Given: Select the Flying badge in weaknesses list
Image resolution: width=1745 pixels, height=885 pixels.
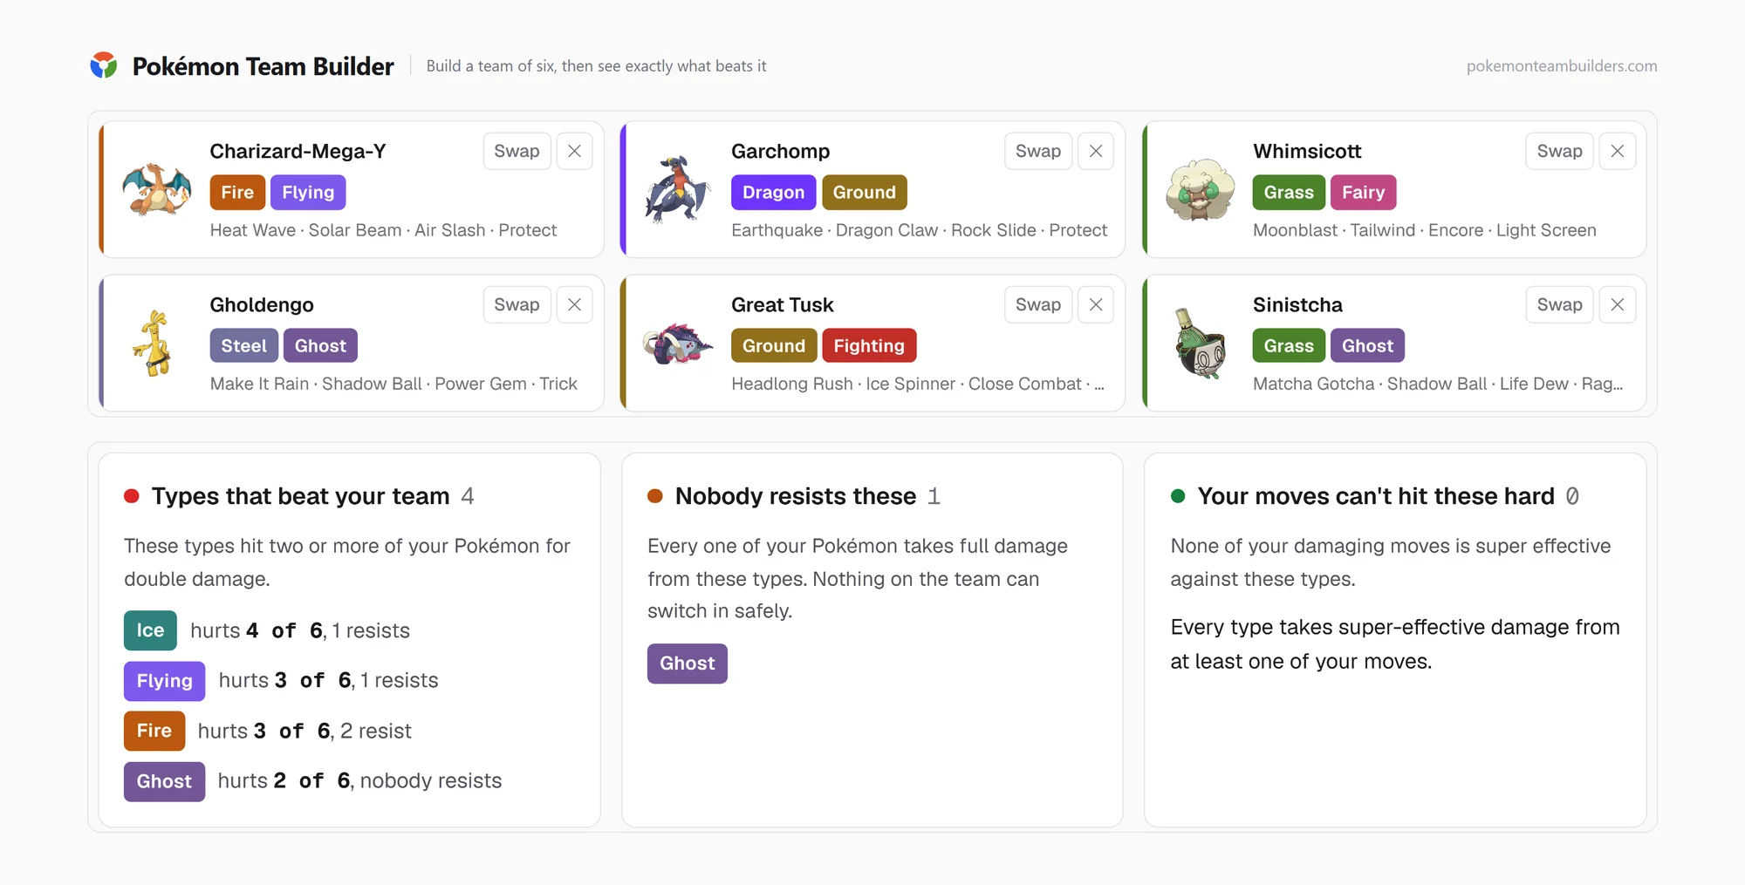Looking at the screenshot, I should (x=164, y=681).
